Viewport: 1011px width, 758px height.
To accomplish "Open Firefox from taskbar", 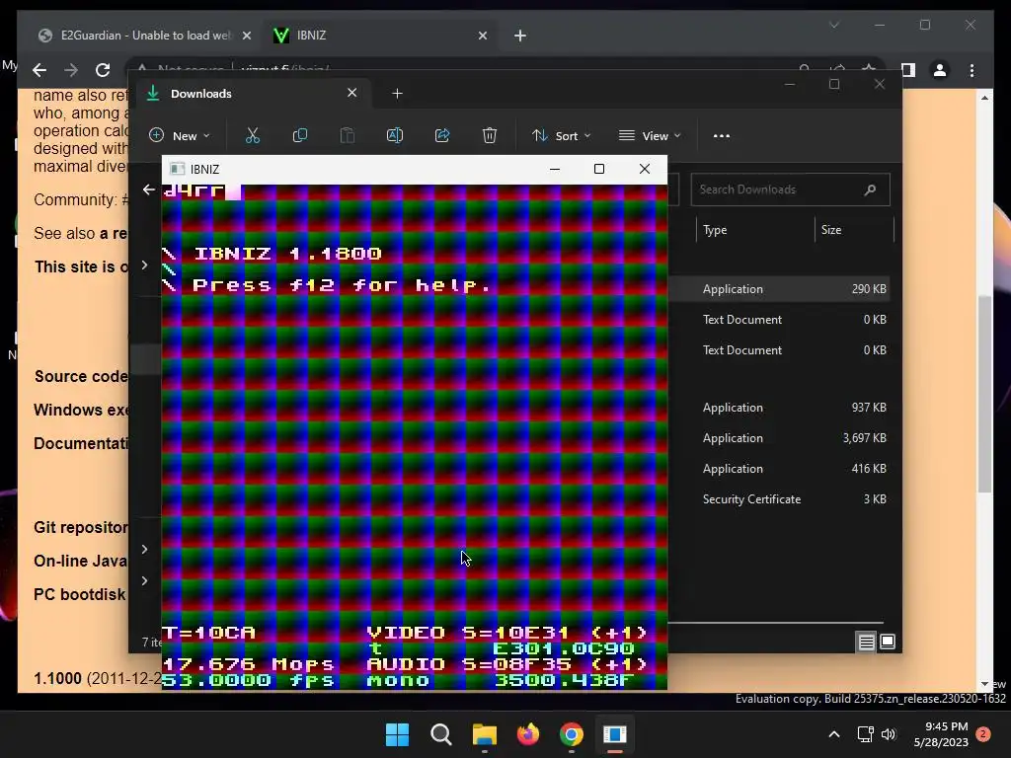I will (528, 734).
